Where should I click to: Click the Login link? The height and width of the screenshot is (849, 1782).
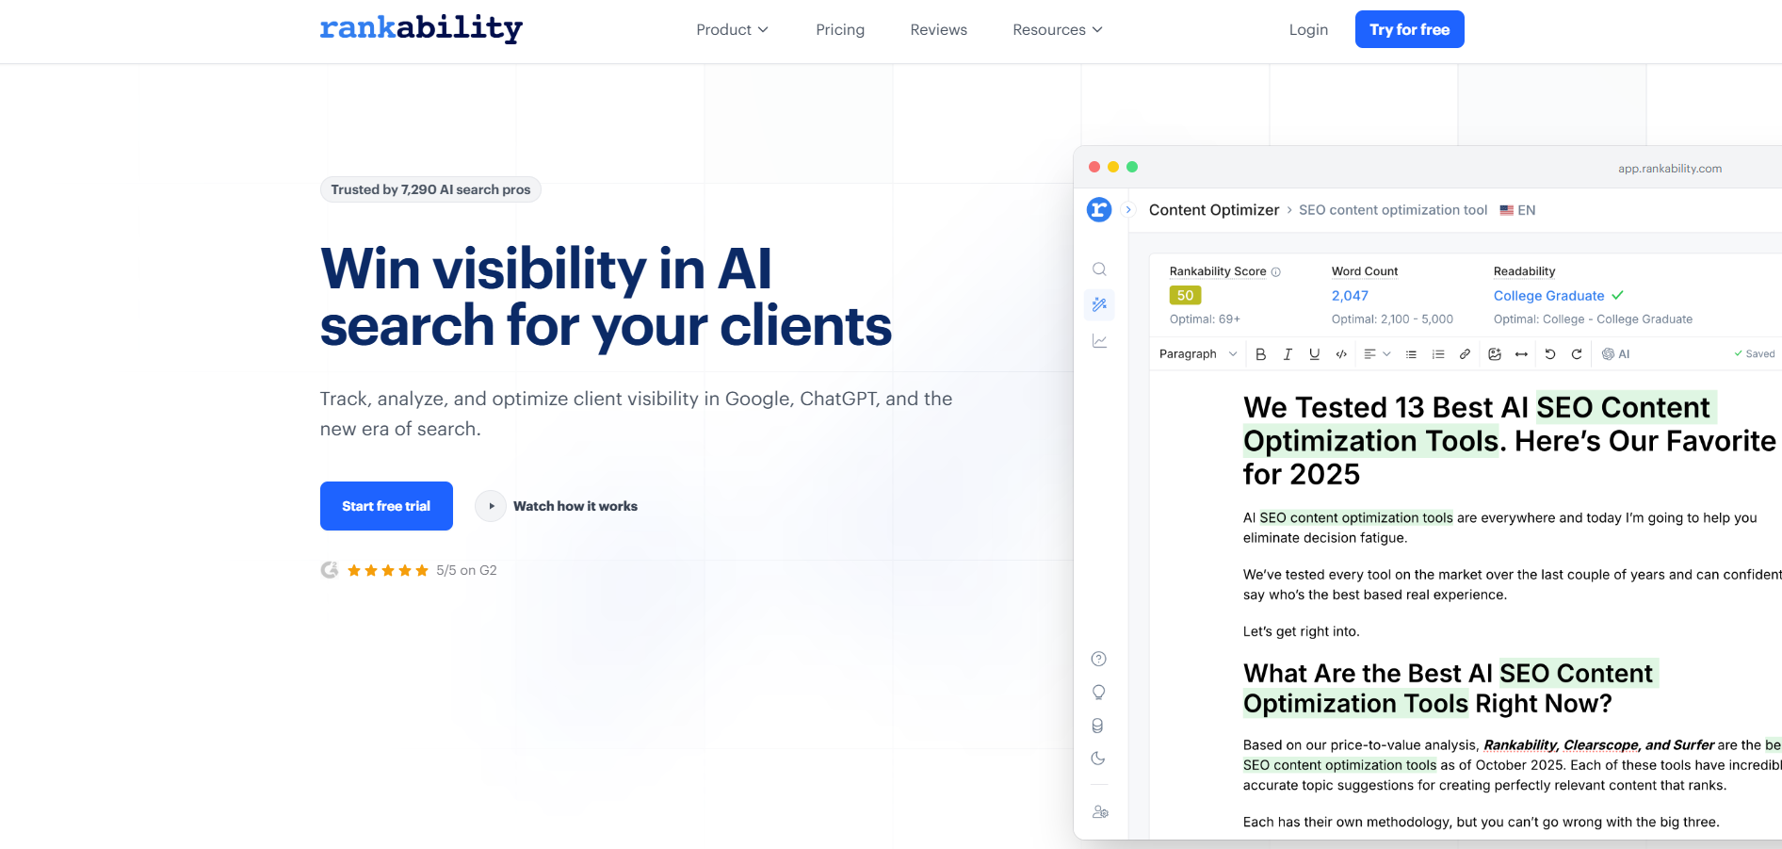tap(1308, 30)
